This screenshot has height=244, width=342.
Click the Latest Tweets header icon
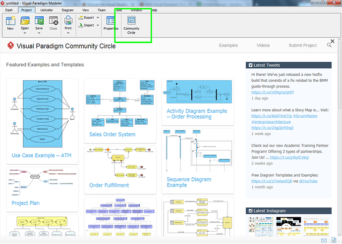(x=250, y=65)
